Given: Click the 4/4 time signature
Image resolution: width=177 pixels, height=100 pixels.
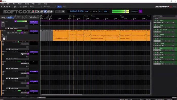Looking at the screenshot, I should (x=87, y=11).
